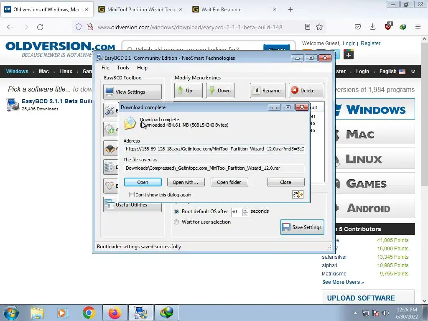Screen dimensions: 428x321
Task: Click the downloaded file folder icon
Action: [x=130, y=123]
